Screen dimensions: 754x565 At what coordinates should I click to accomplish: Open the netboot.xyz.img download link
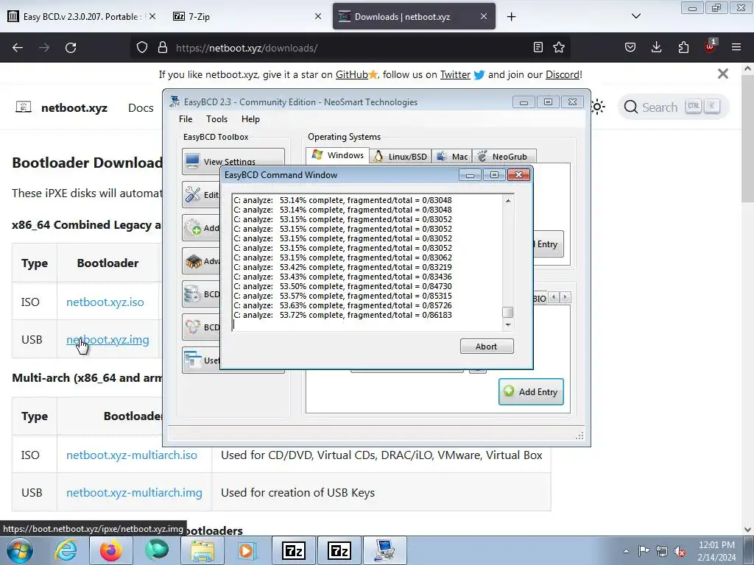point(108,339)
